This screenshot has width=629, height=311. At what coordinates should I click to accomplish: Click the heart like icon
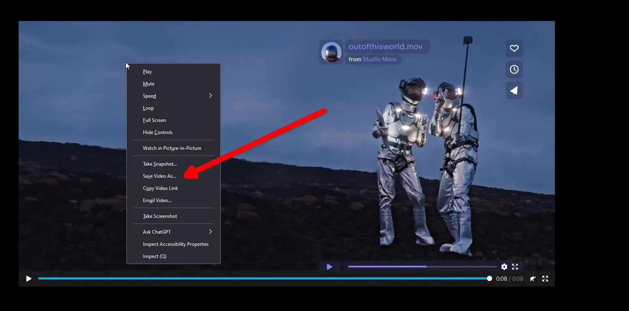click(x=514, y=49)
